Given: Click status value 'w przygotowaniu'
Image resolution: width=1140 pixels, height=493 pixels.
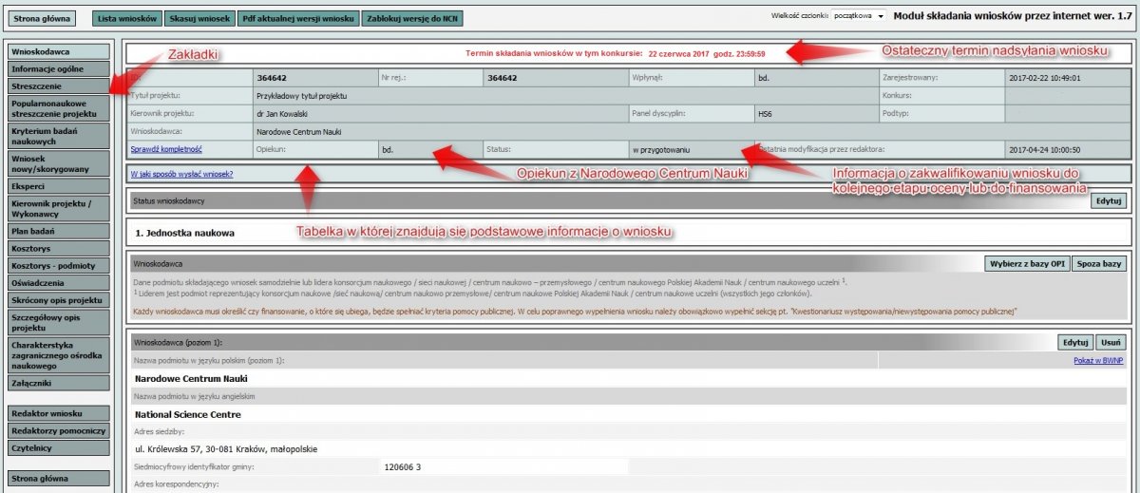Looking at the screenshot, I should 659,149.
